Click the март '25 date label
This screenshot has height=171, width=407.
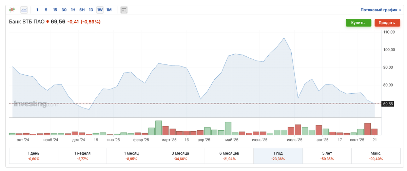click(x=169, y=140)
